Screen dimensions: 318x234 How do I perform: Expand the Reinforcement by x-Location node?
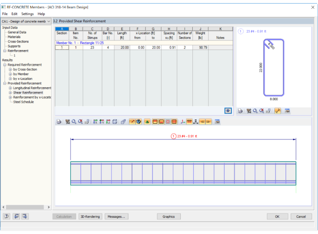click(x=10, y=97)
